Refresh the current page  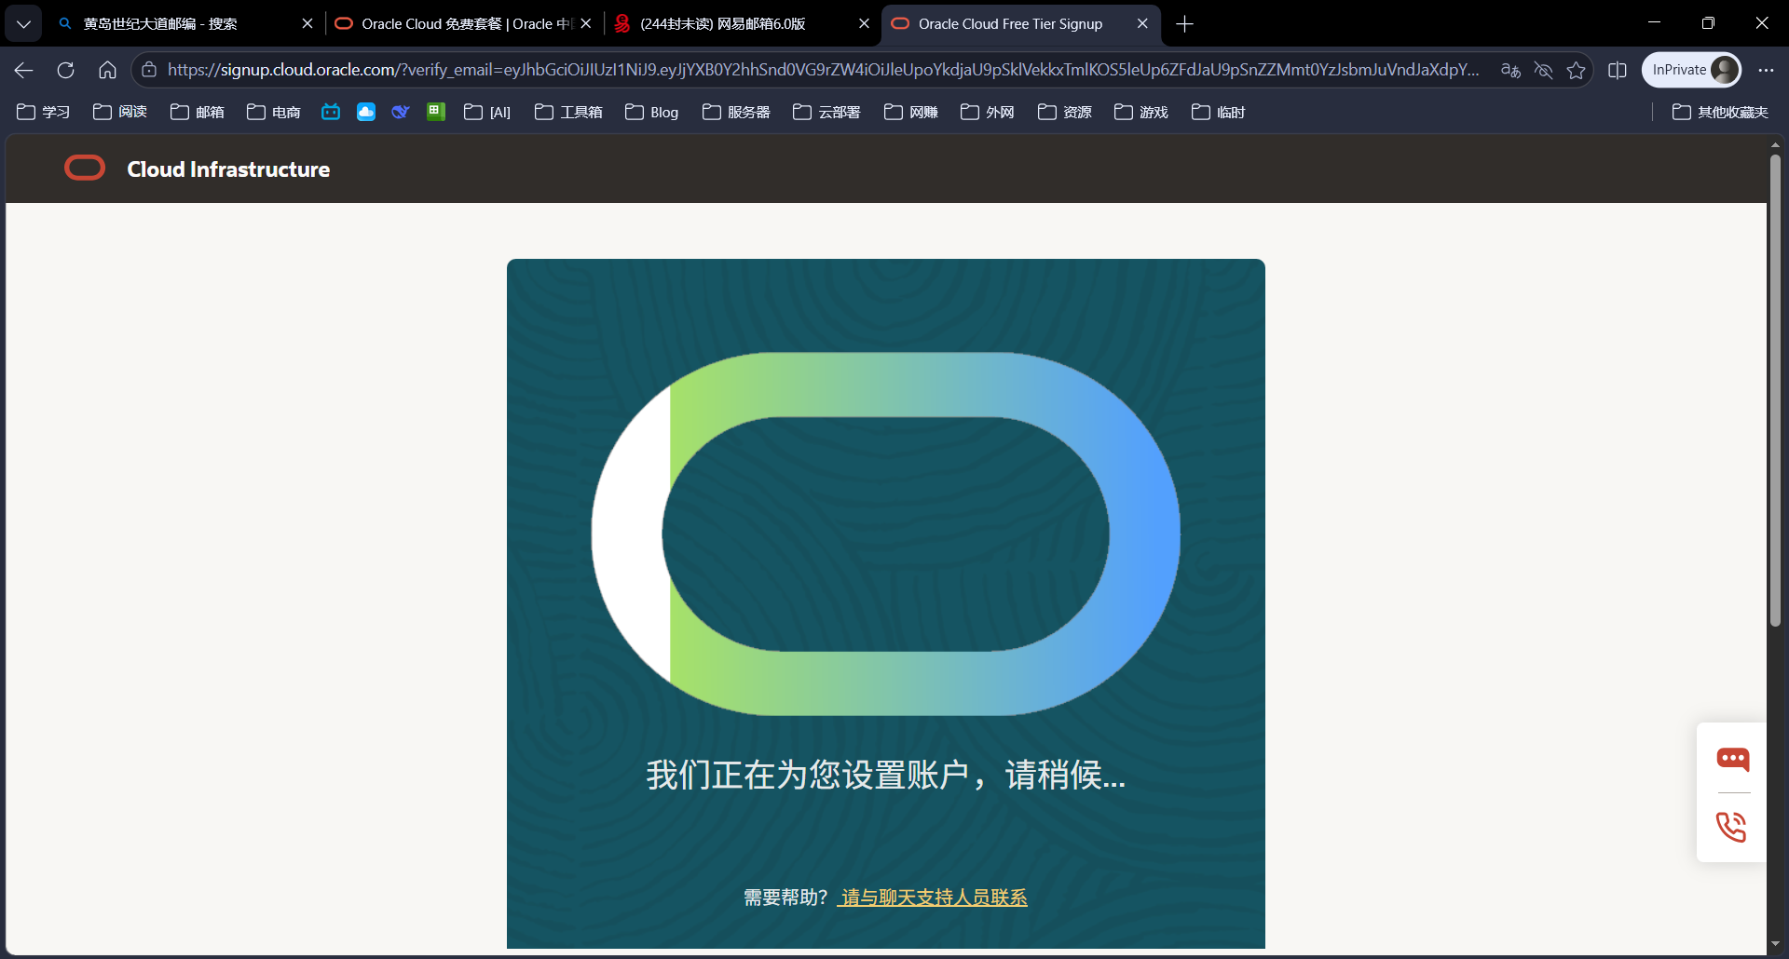point(65,70)
